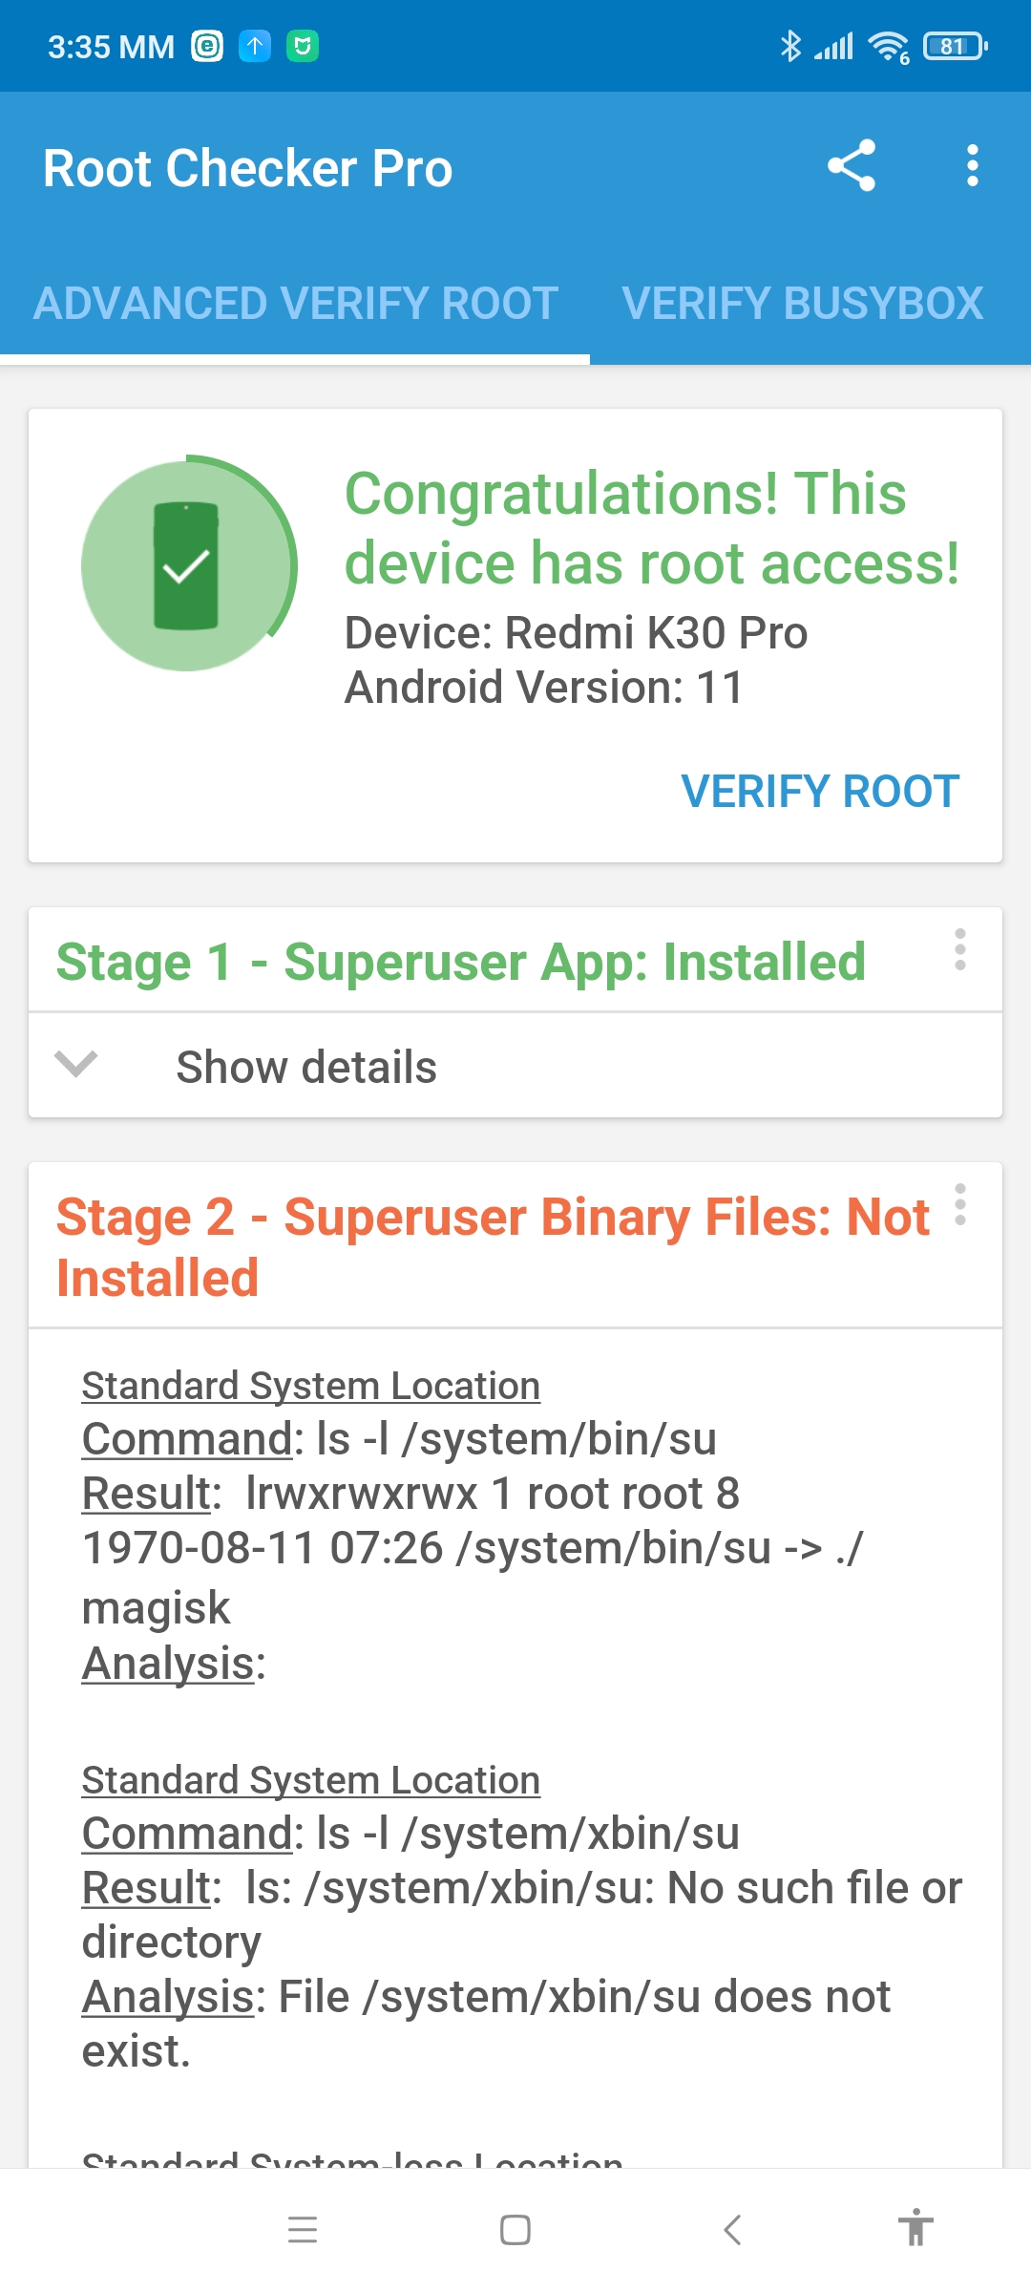The height and width of the screenshot is (2292, 1031).
Task: Click the Show details label
Action: coord(306,1067)
